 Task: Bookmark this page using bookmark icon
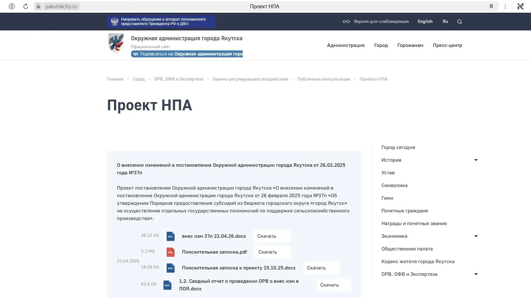pos(491,6)
